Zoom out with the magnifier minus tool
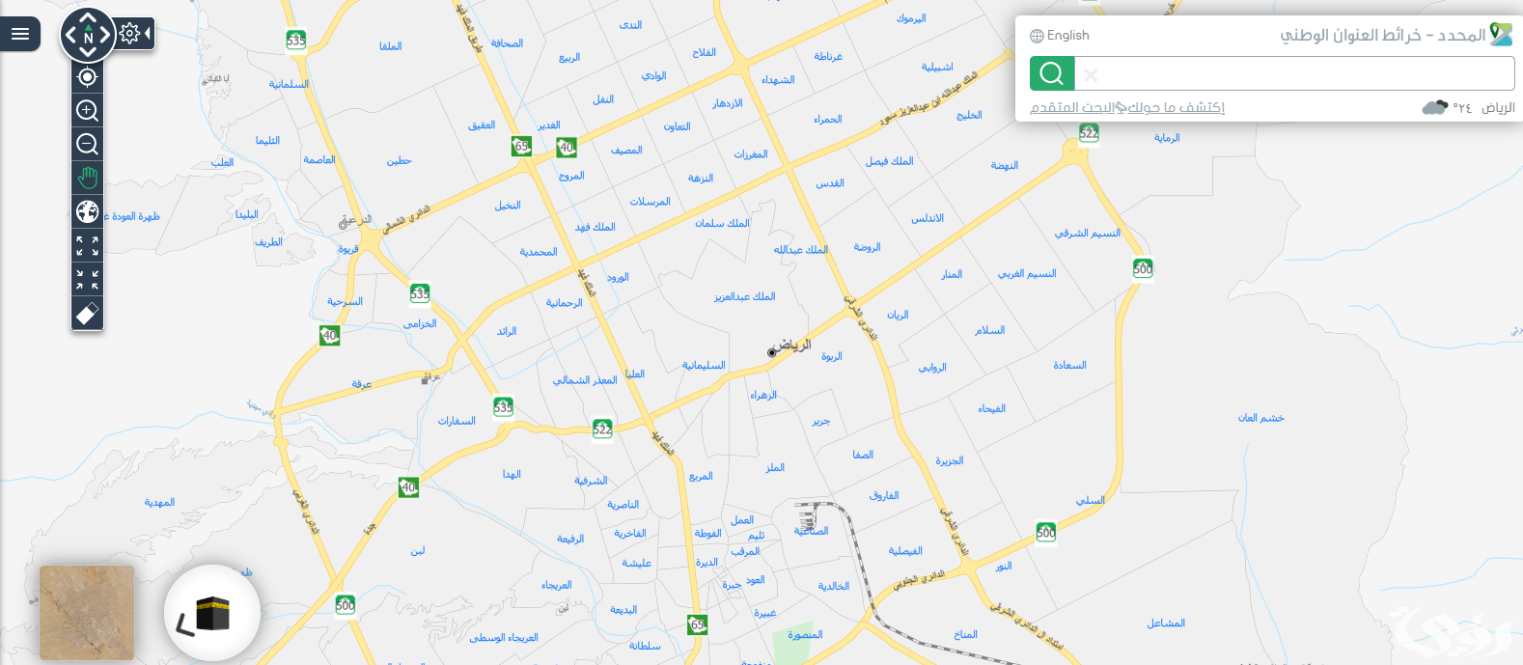The image size is (1523, 665). pos(87,144)
